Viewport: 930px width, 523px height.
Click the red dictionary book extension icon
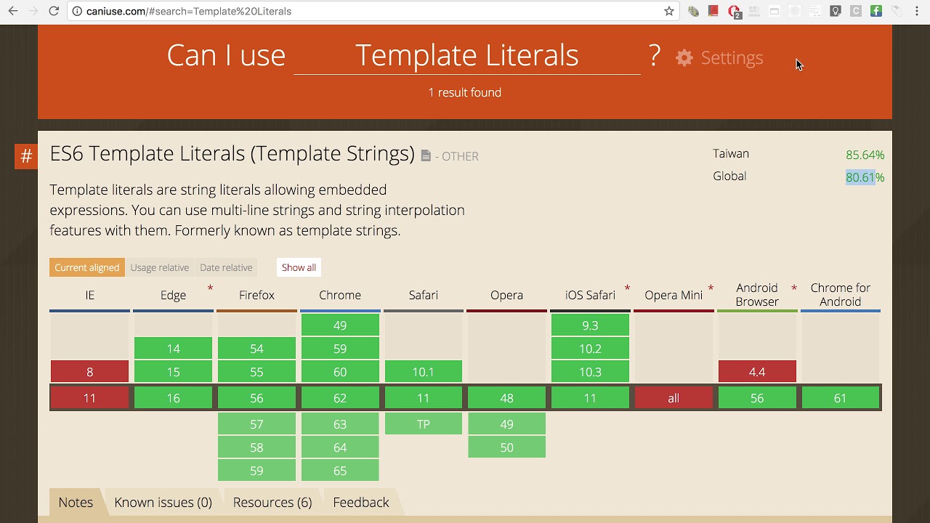point(713,11)
